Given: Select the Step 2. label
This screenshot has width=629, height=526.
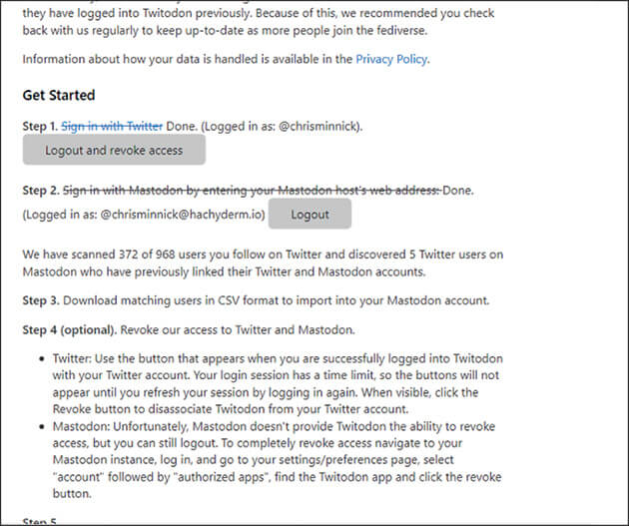Looking at the screenshot, I should (x=40, y=190).
